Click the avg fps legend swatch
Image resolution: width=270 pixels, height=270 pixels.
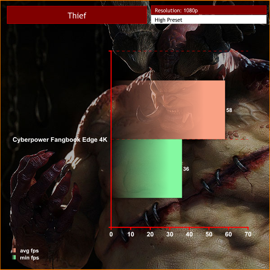14,250
